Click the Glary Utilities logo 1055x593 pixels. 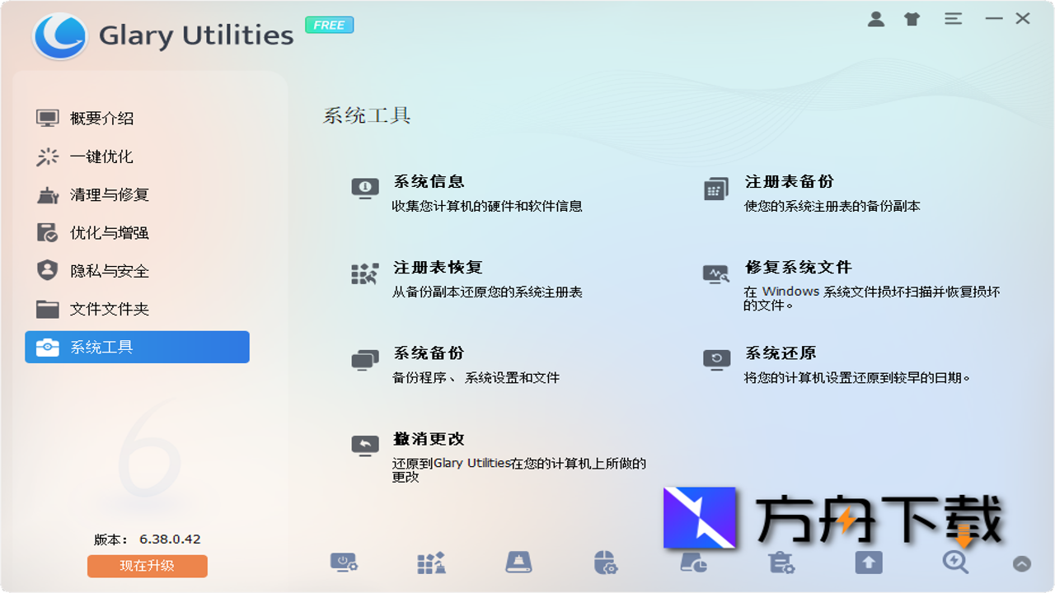(59, 36)
